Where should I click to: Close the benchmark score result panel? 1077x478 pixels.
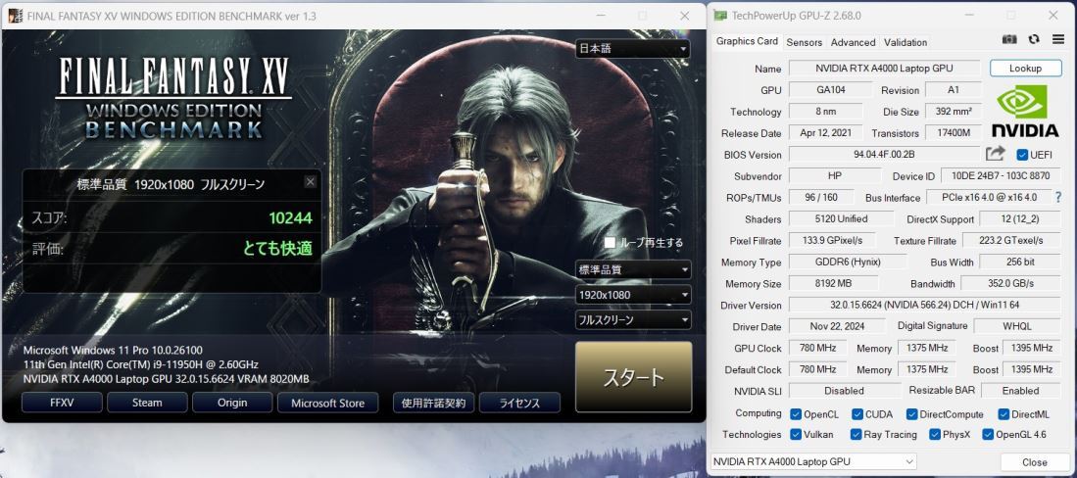pyautogui.click(x=311, y=182)
